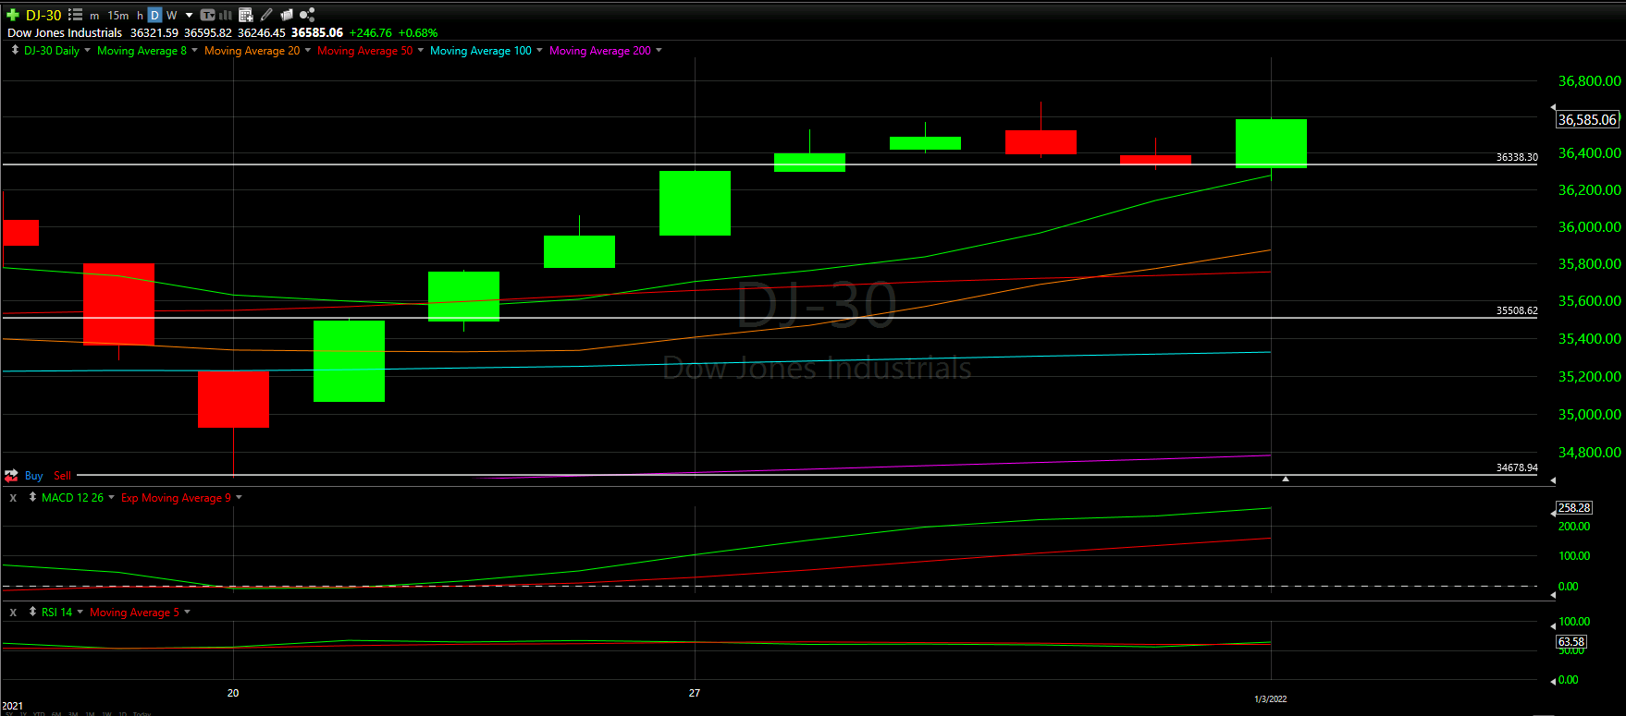Expand the Moving Average 50 dropdown arrow
The height and width of the screenshot is (716, 1626).
click(x=421, y=50)
